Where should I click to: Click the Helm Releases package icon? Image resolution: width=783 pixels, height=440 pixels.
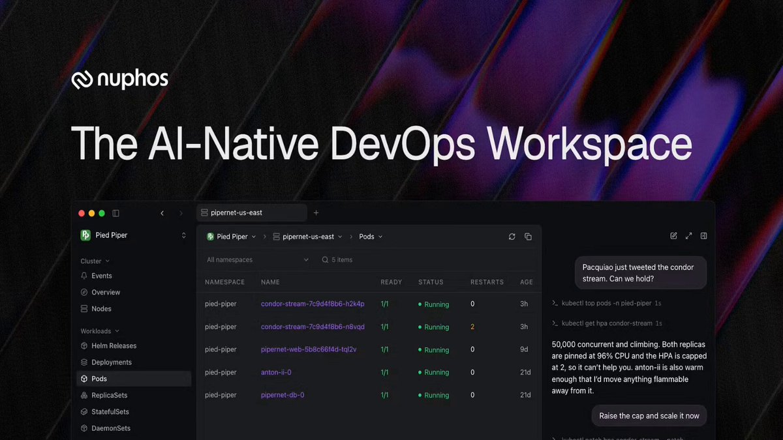[84, 345]
